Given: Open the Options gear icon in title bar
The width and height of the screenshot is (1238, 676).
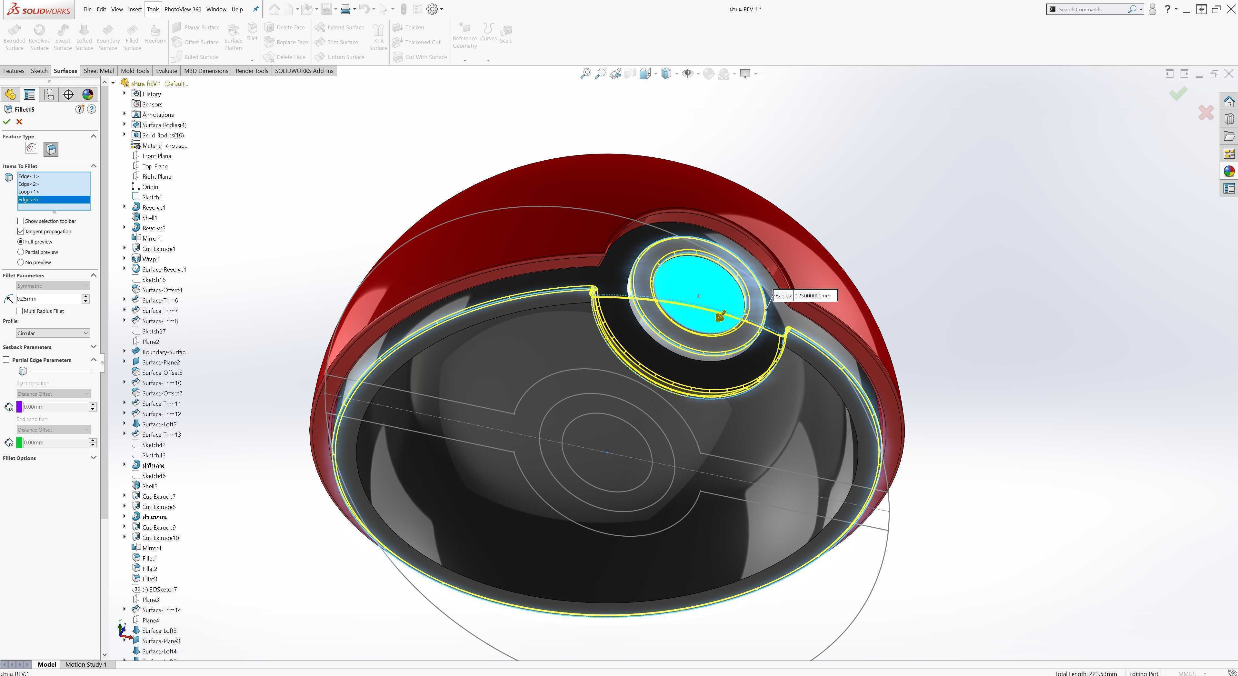Looking at the screenshot, I should tap(432, 9).
